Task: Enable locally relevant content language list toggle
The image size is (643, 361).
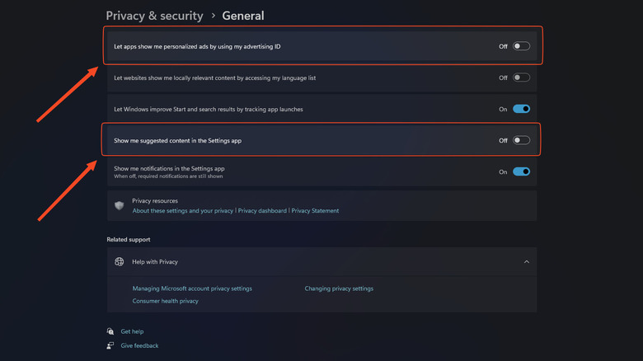Action: point(521,78)
